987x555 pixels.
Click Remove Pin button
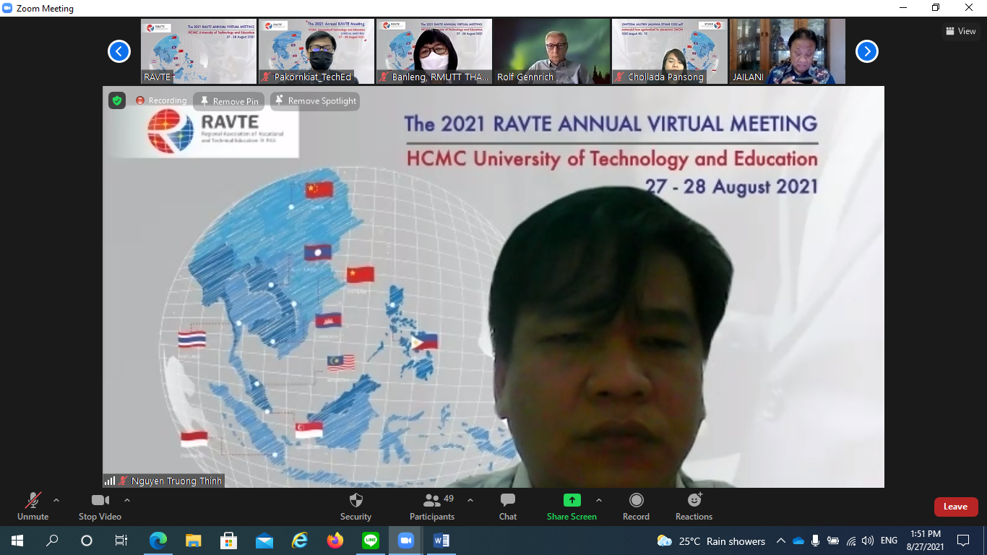click(229, 101)
